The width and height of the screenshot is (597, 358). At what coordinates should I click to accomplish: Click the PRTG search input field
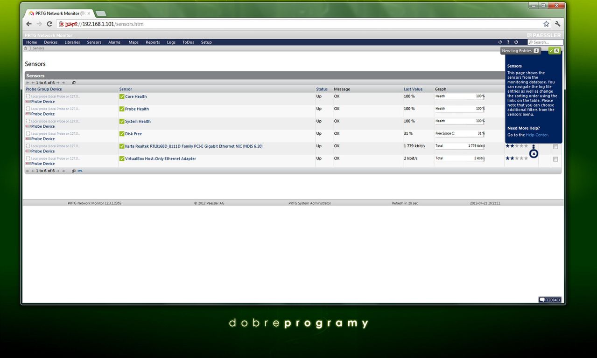click(545, 42)
